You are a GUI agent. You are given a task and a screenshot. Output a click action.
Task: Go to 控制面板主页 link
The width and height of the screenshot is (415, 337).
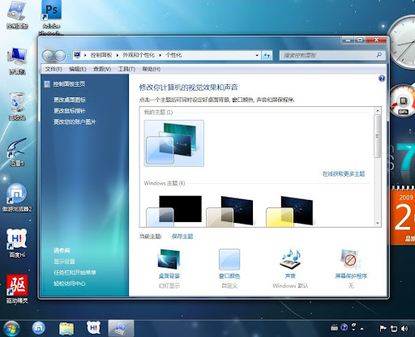point(69,84)
